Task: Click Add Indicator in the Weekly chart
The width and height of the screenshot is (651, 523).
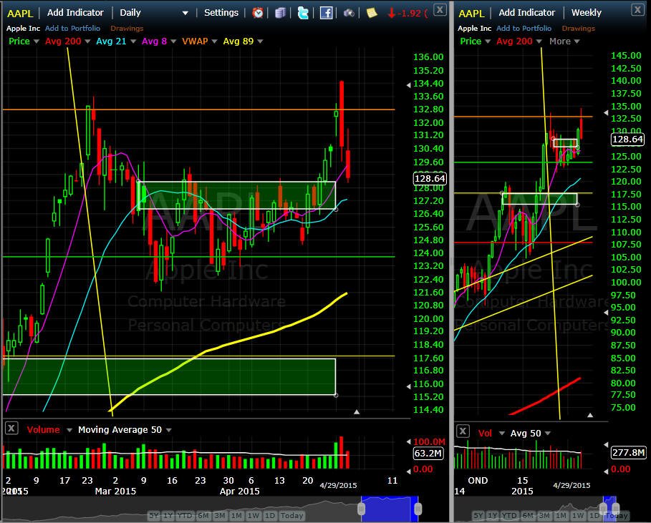Action: 526,13
